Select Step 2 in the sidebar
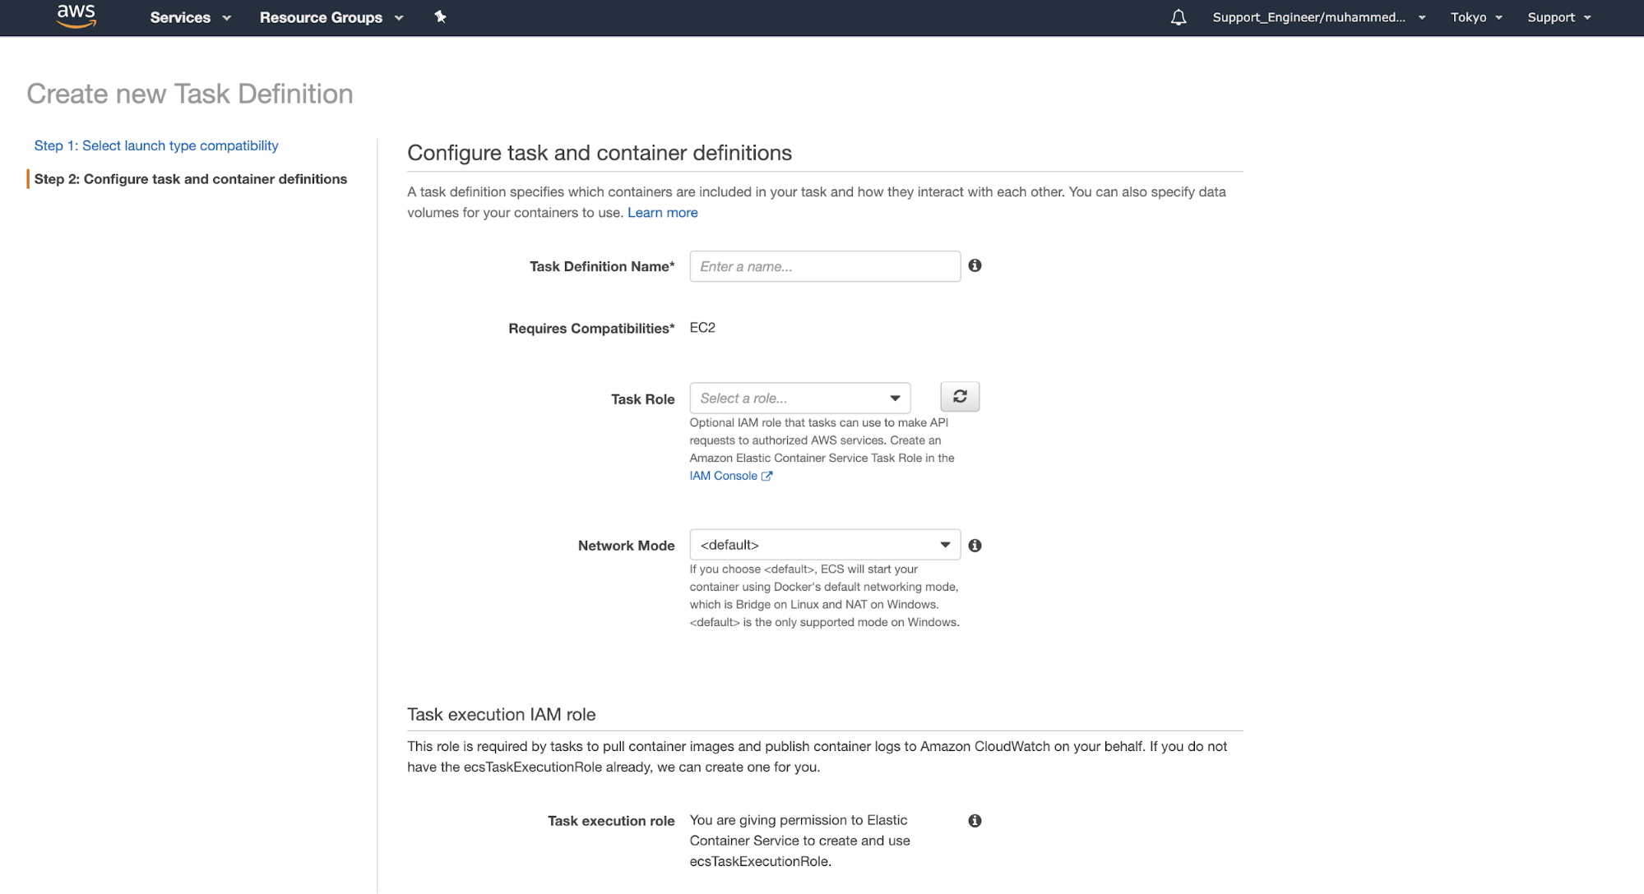 click(x=191, y=178)
